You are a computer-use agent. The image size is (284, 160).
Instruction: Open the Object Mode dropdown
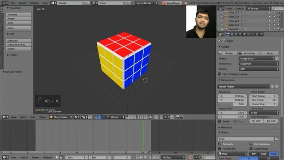[x=61, y=117]
